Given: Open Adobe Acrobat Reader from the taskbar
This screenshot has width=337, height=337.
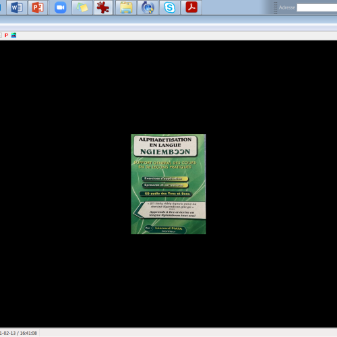Looking at the screenshot, I should pyautogui.click(x=191, y=7).
